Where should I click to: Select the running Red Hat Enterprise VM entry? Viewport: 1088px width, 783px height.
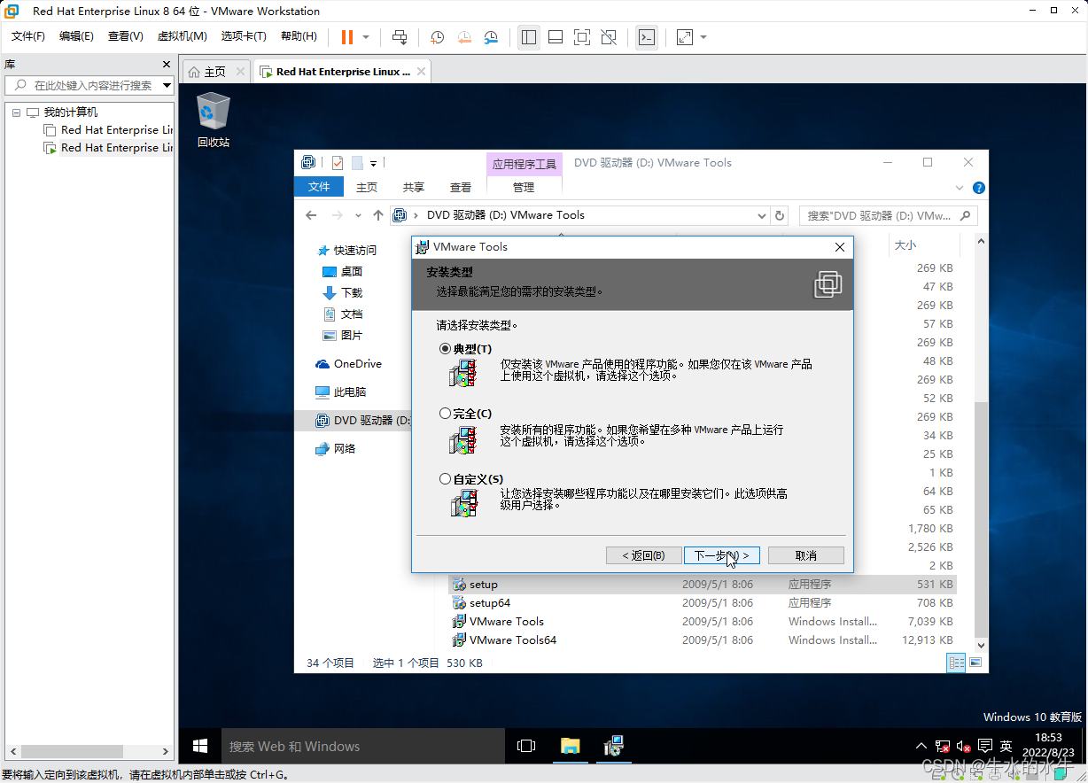click(108, 148)
